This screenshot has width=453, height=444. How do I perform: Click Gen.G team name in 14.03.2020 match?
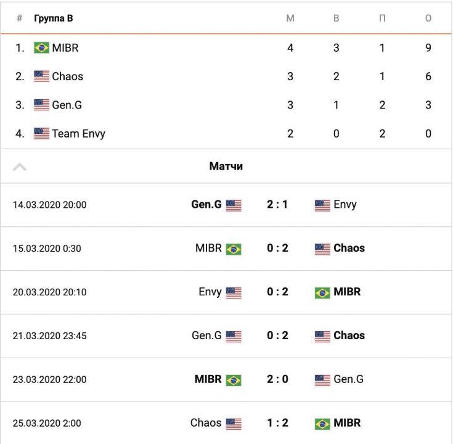click(x=206, y=205)
